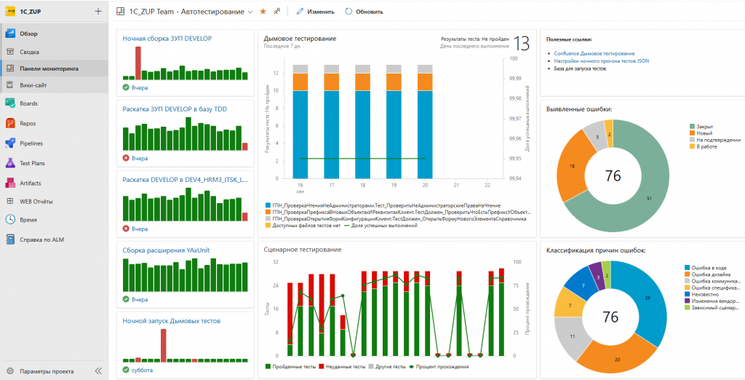Open the Обзор section icon
The width and height of the screenshot is (745, 380).
click(x=10, y=33)
